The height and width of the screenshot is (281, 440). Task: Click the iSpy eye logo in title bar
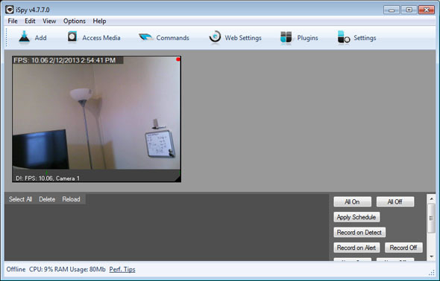[x=9, y=10]
